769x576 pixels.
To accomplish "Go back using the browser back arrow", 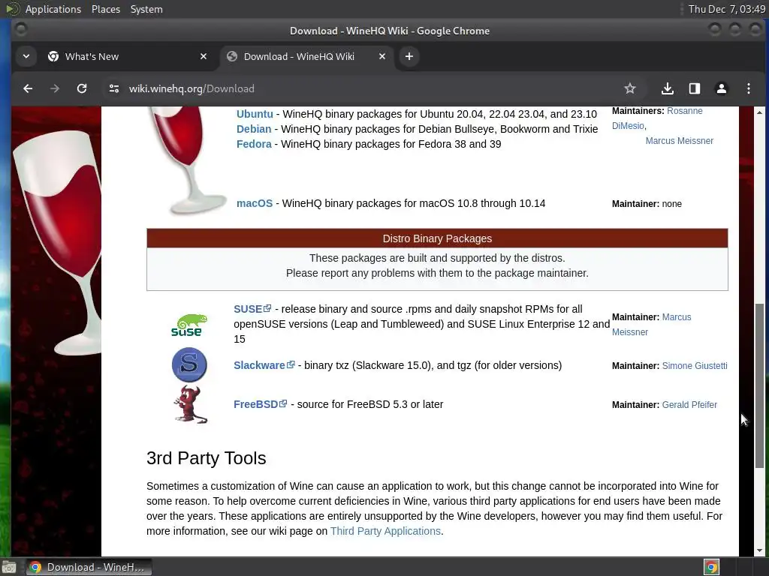I will [28, 88].
